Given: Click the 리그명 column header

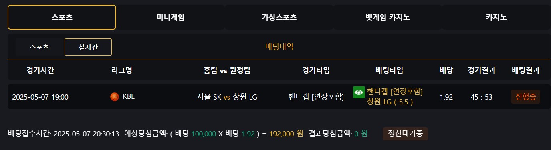Looking at the screenshot, I should pyautogui.click(x=122, y=70).
